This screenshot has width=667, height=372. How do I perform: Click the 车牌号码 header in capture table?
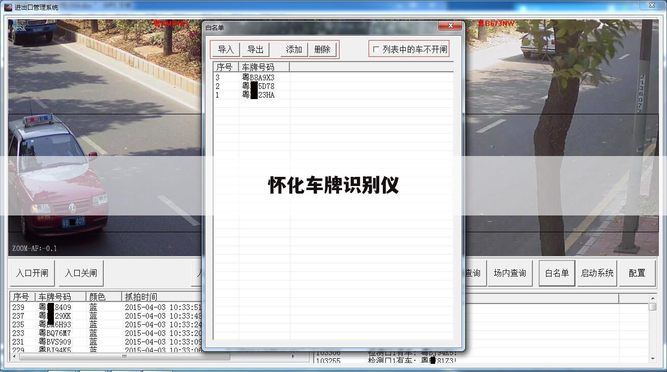60,297
